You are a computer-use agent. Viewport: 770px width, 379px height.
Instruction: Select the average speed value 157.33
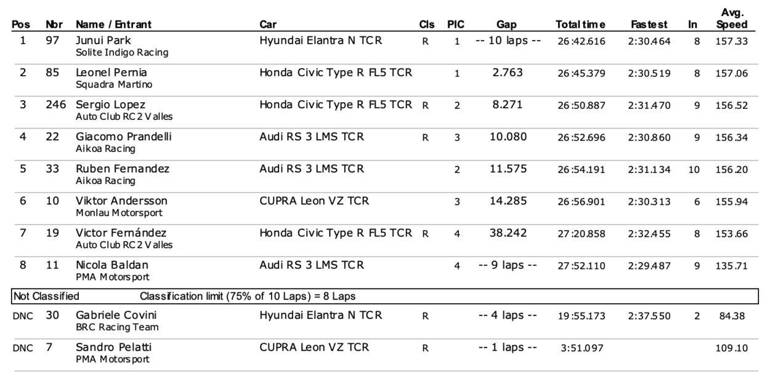732,42
